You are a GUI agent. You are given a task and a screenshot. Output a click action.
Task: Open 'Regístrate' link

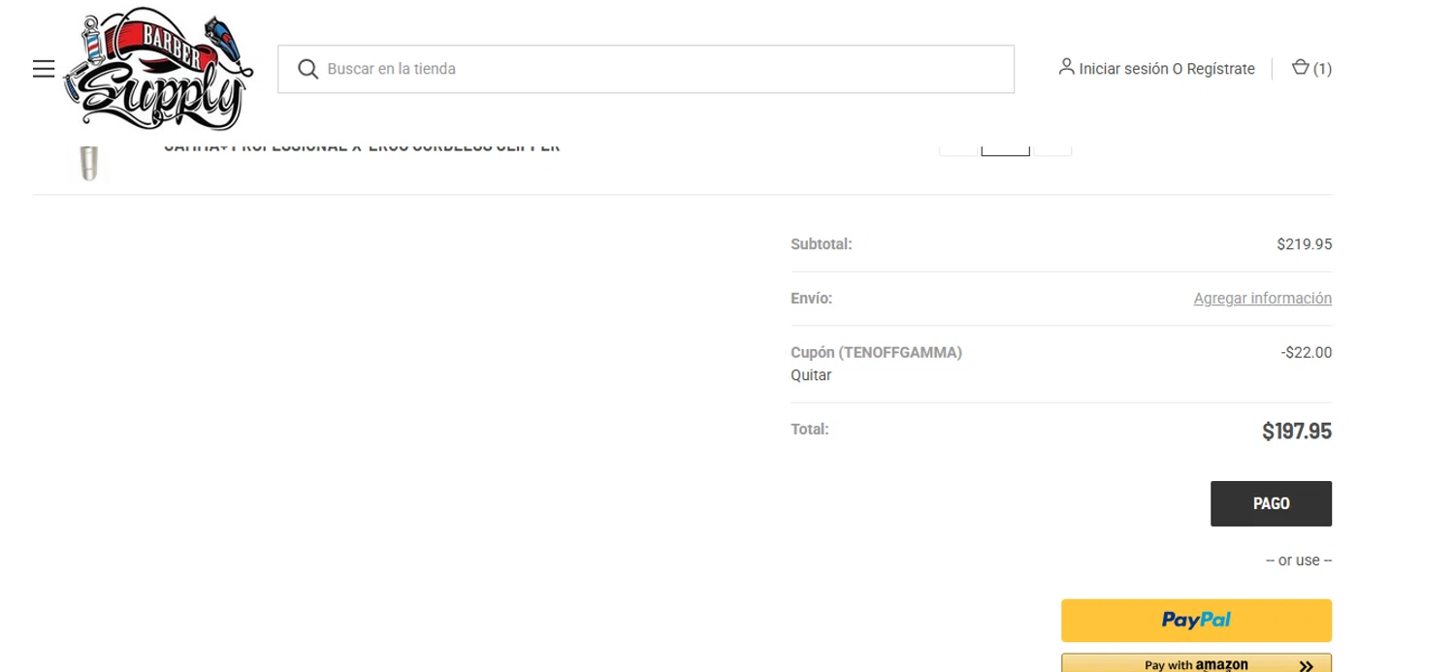click(x=1220, y=69)
